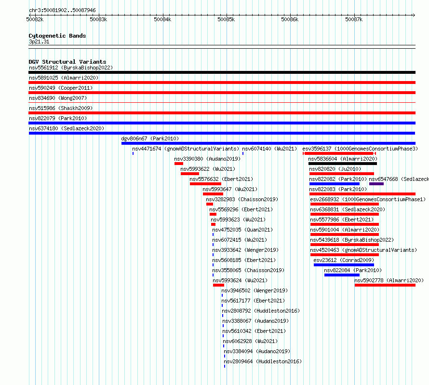429x385 pixels.
Task: Open nsv4471674 (gnomADStructuralVariants) entry
Action: pos(186,149)
